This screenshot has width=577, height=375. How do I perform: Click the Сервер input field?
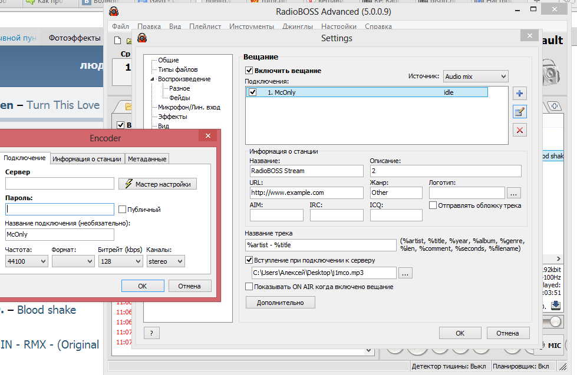pos(60,184)
